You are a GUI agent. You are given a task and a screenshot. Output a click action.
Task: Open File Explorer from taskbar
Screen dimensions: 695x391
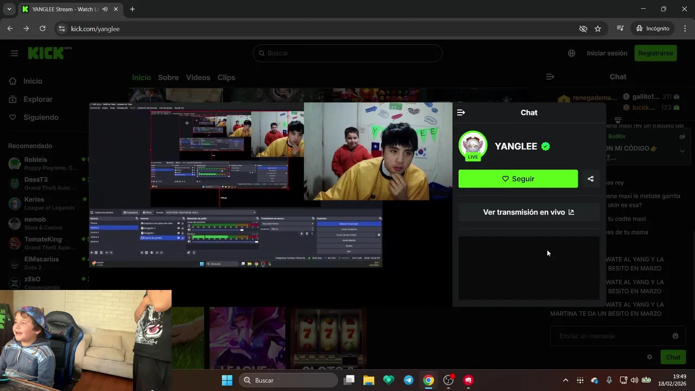pyautogui.click(x=369, y=380)
